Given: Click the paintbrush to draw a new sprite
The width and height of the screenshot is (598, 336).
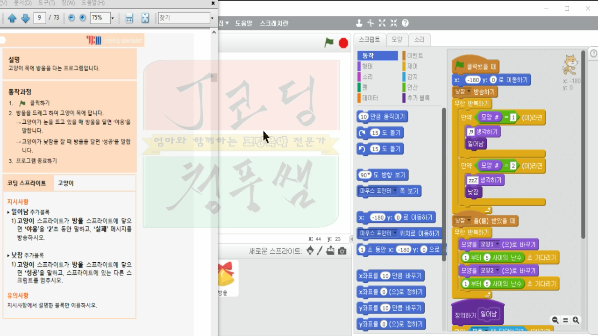Looking at the screenshot, I should (x=320, y=251).
